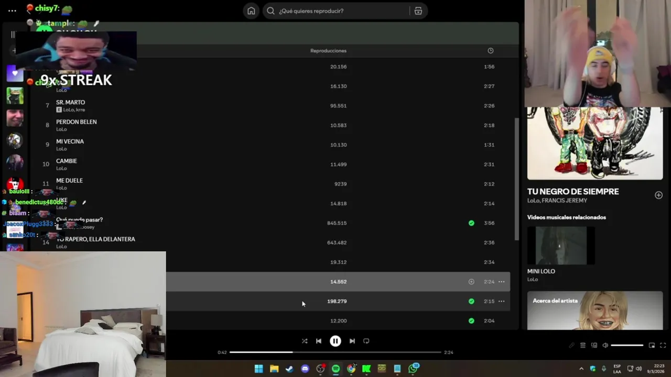
Task: Click the search magnifier icon
Action: pos(270,11)
